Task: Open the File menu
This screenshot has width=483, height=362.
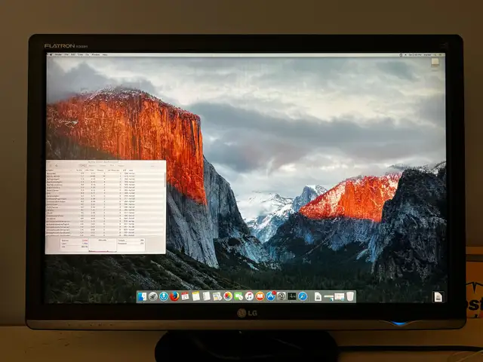Action: (66, 55)
